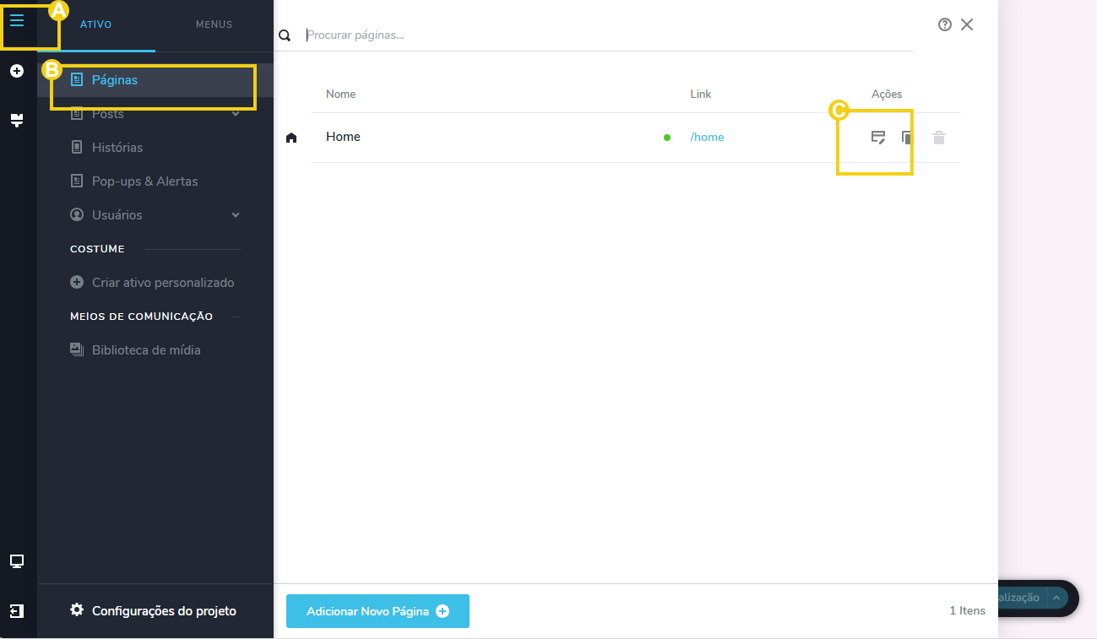The width and height of the screenshot is (1097, 639).
Task: Click the help question mark icon
Action: tap(945, 24)
